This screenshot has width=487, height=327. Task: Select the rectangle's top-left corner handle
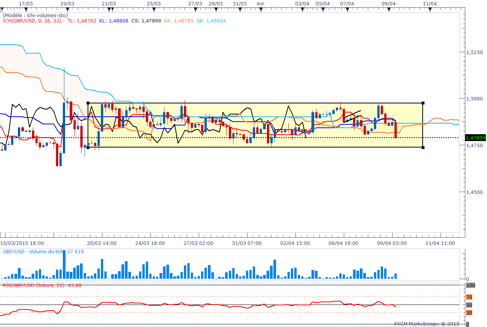click(88, 103)
